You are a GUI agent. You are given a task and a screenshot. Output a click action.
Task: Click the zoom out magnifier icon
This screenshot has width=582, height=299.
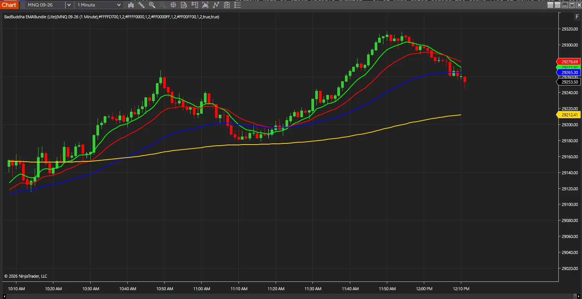tap(163, 5)
